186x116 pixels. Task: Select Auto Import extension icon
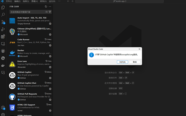pyautogui.click(x=12, y=21)
